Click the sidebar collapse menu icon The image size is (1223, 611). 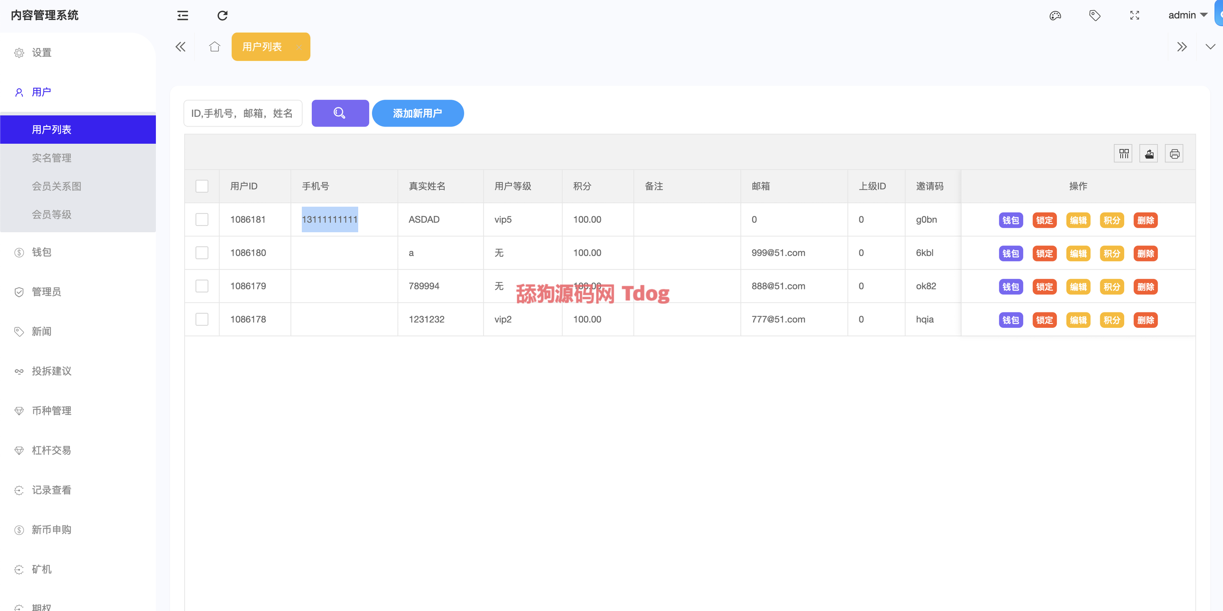[x=182, y=15]
